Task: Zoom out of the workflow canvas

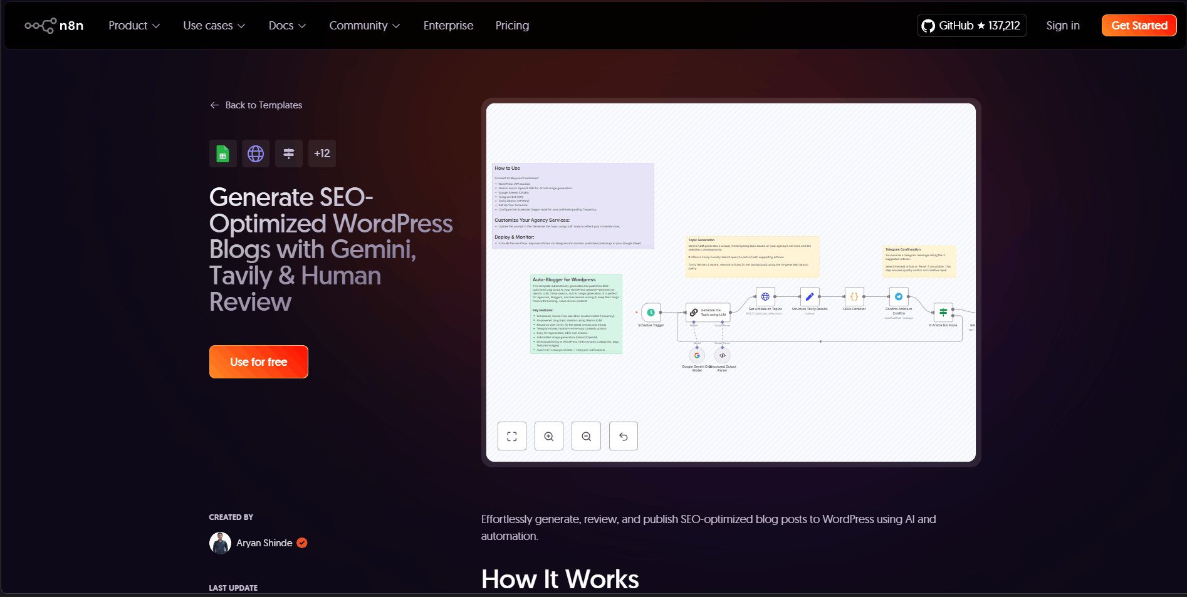Action: pos(586,436)
